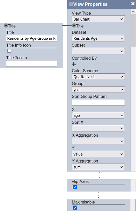Open the Dataset Residents Age dropdown
Screen dimensions: 136x211
click(98, 38)
